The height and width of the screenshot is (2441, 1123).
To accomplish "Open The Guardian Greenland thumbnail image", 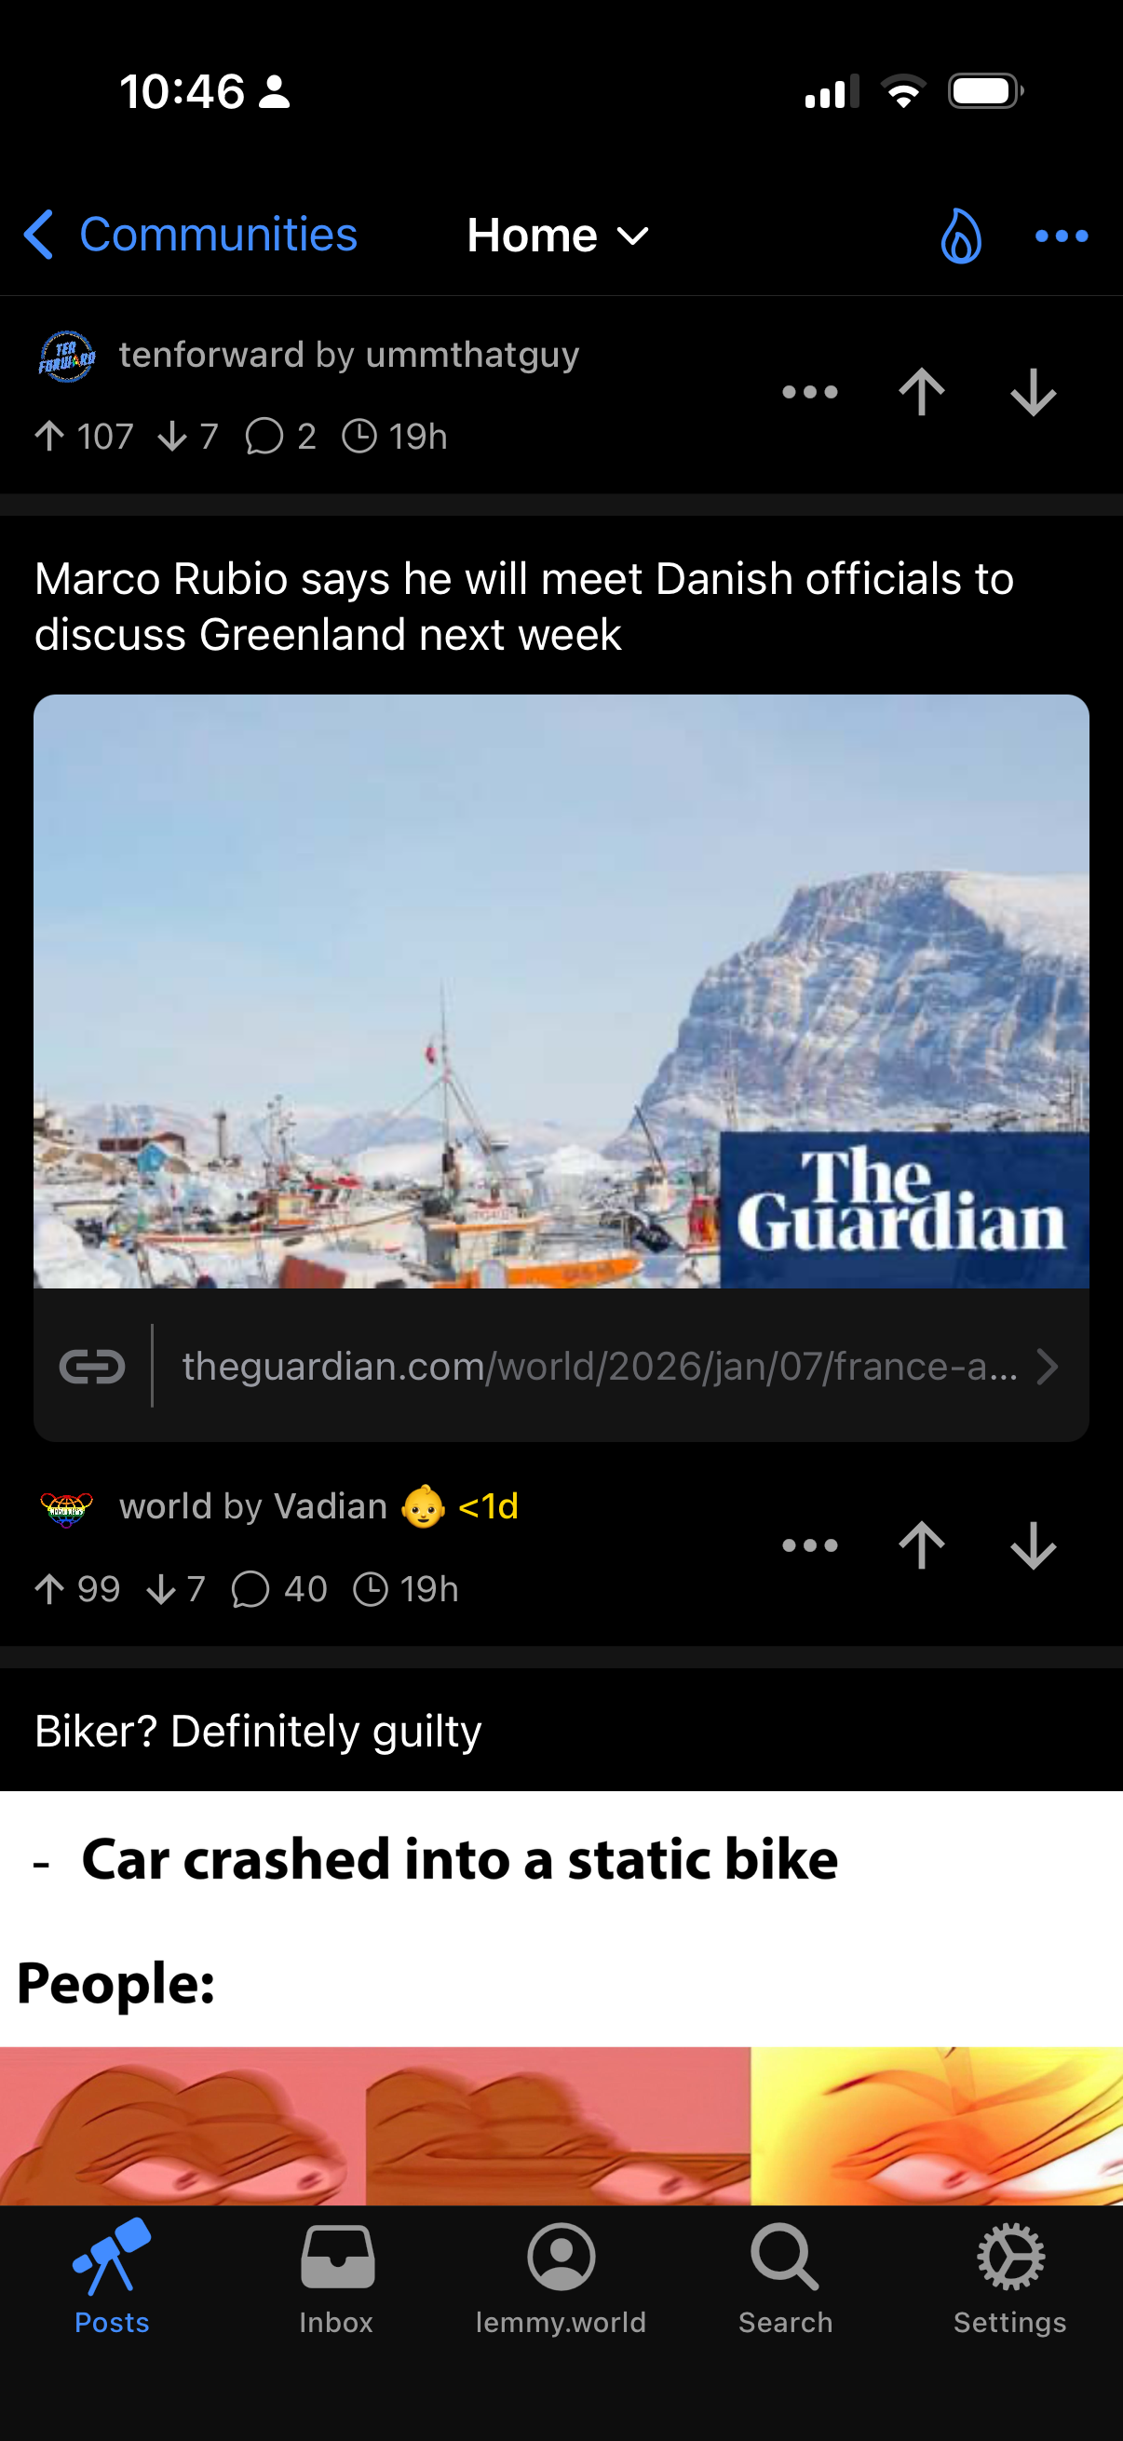I will [561, 991].
